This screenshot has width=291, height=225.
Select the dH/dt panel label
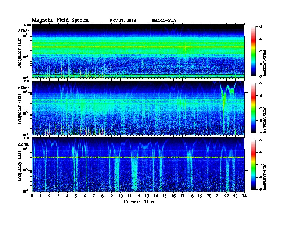[24, 31]
